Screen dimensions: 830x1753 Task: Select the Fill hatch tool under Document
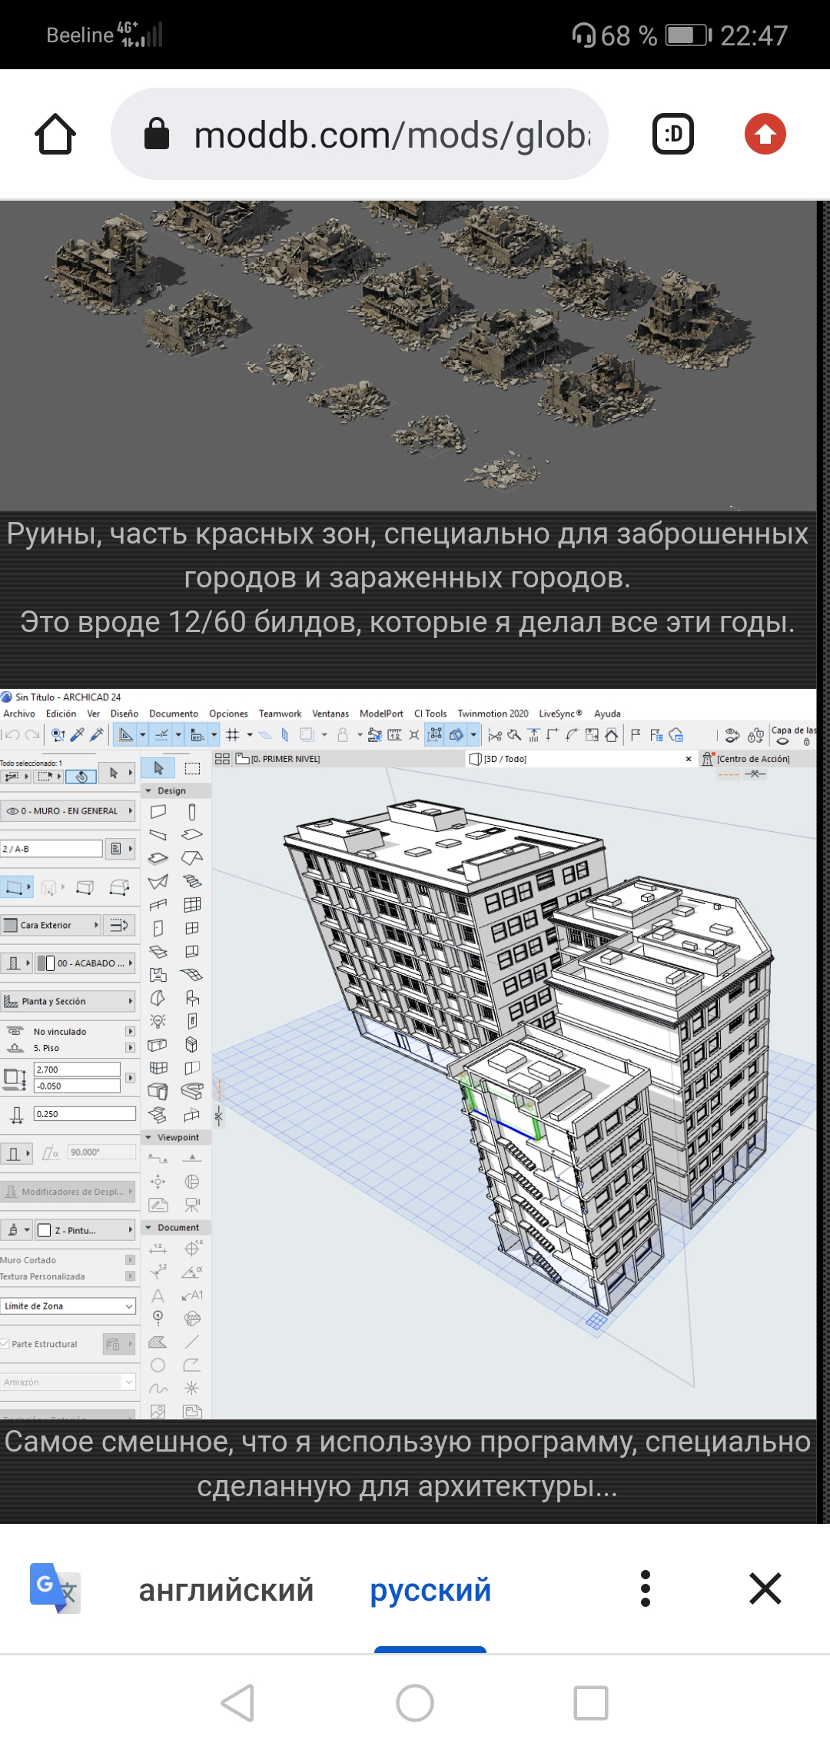pyautogui.click(x=158, y=1342)
